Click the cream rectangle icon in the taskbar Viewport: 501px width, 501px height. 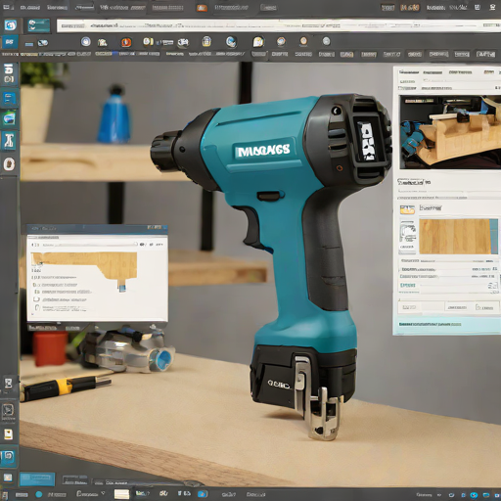[121, 494]
